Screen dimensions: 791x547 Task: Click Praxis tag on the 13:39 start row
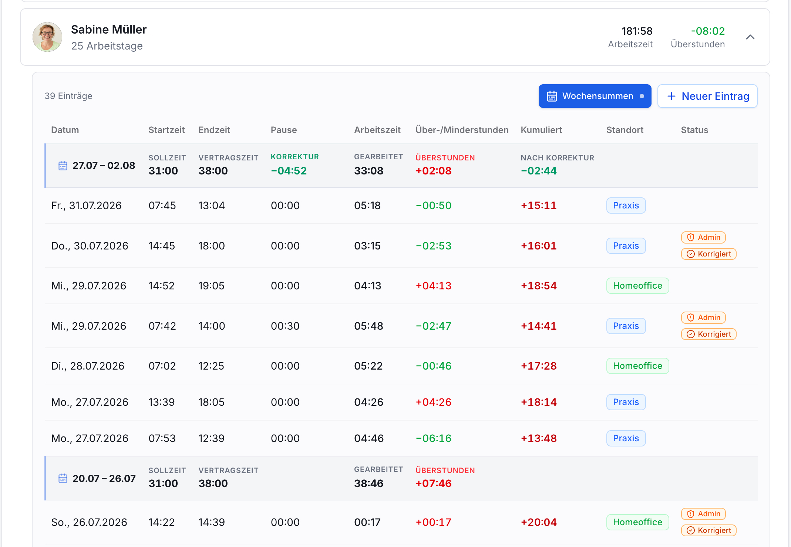[x=626, y=402]
